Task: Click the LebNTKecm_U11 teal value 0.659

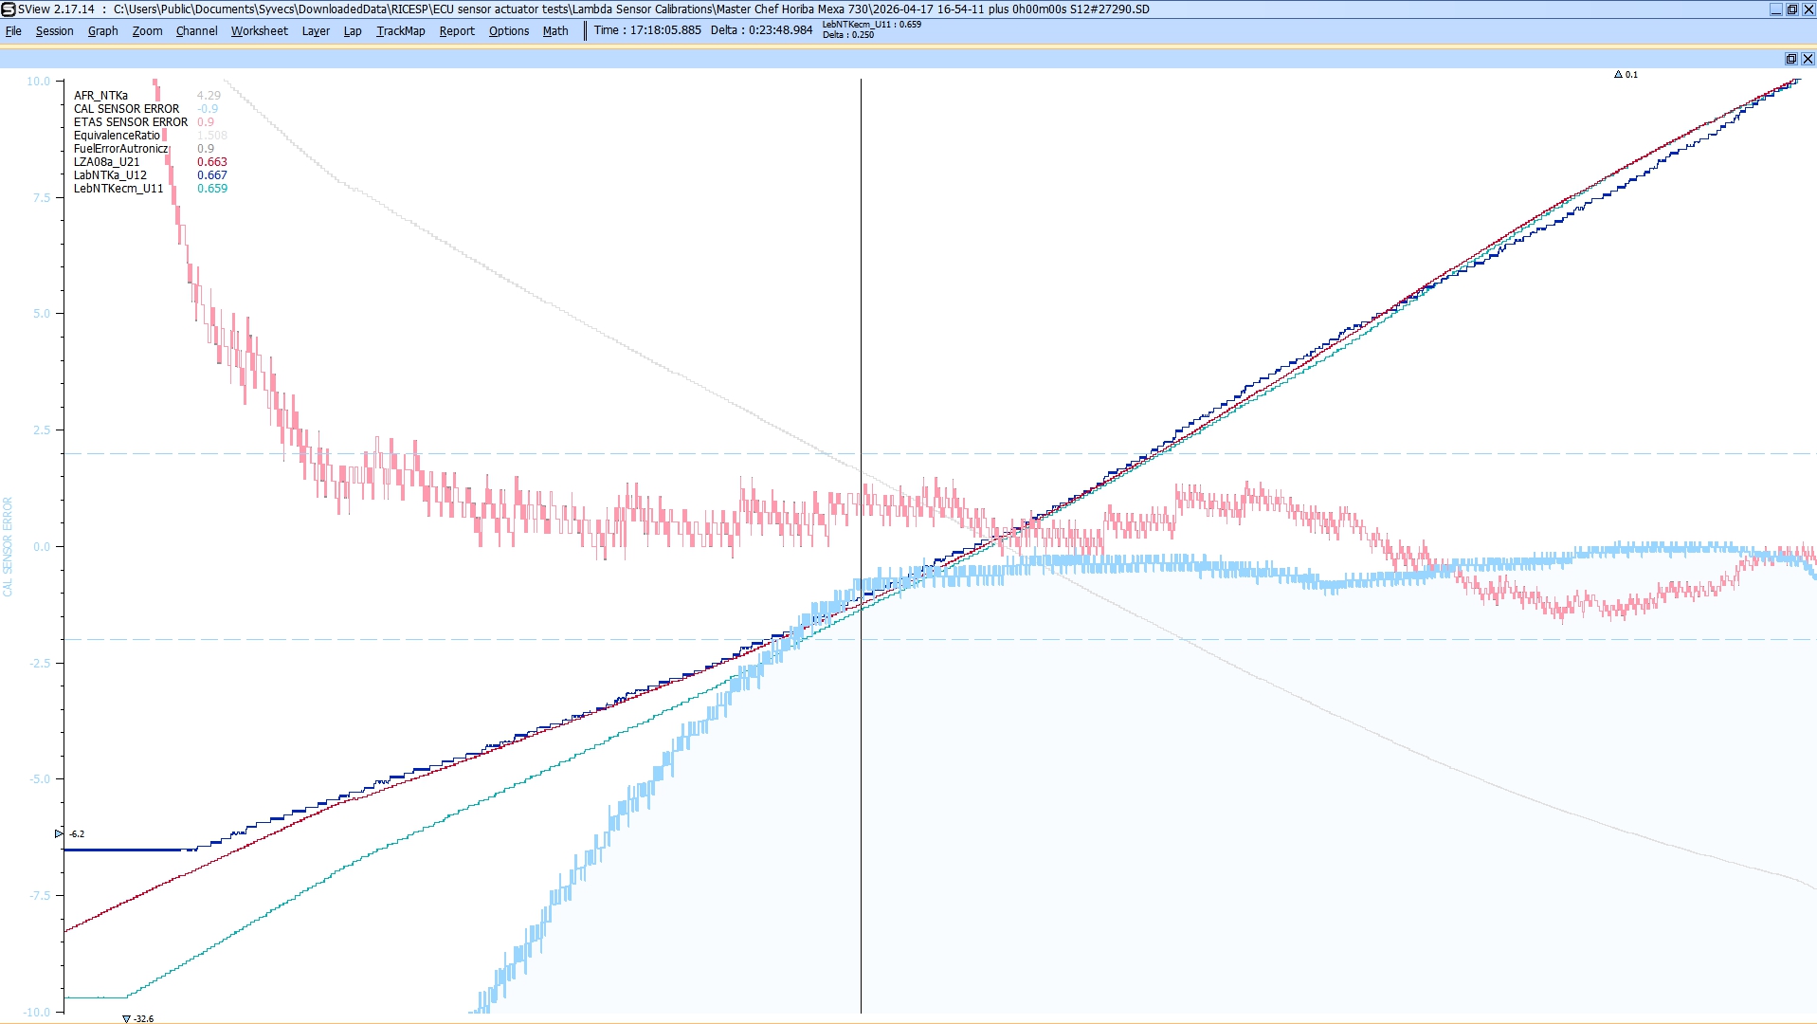Action: coord(212,189)
